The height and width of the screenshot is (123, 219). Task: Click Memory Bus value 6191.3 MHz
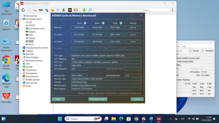tap(79, 76)
